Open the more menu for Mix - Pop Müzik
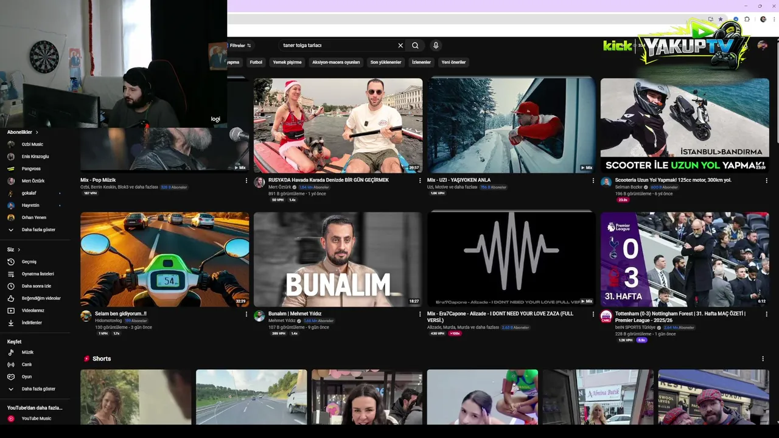Screen dimensions: 779x438 (246, 181)
